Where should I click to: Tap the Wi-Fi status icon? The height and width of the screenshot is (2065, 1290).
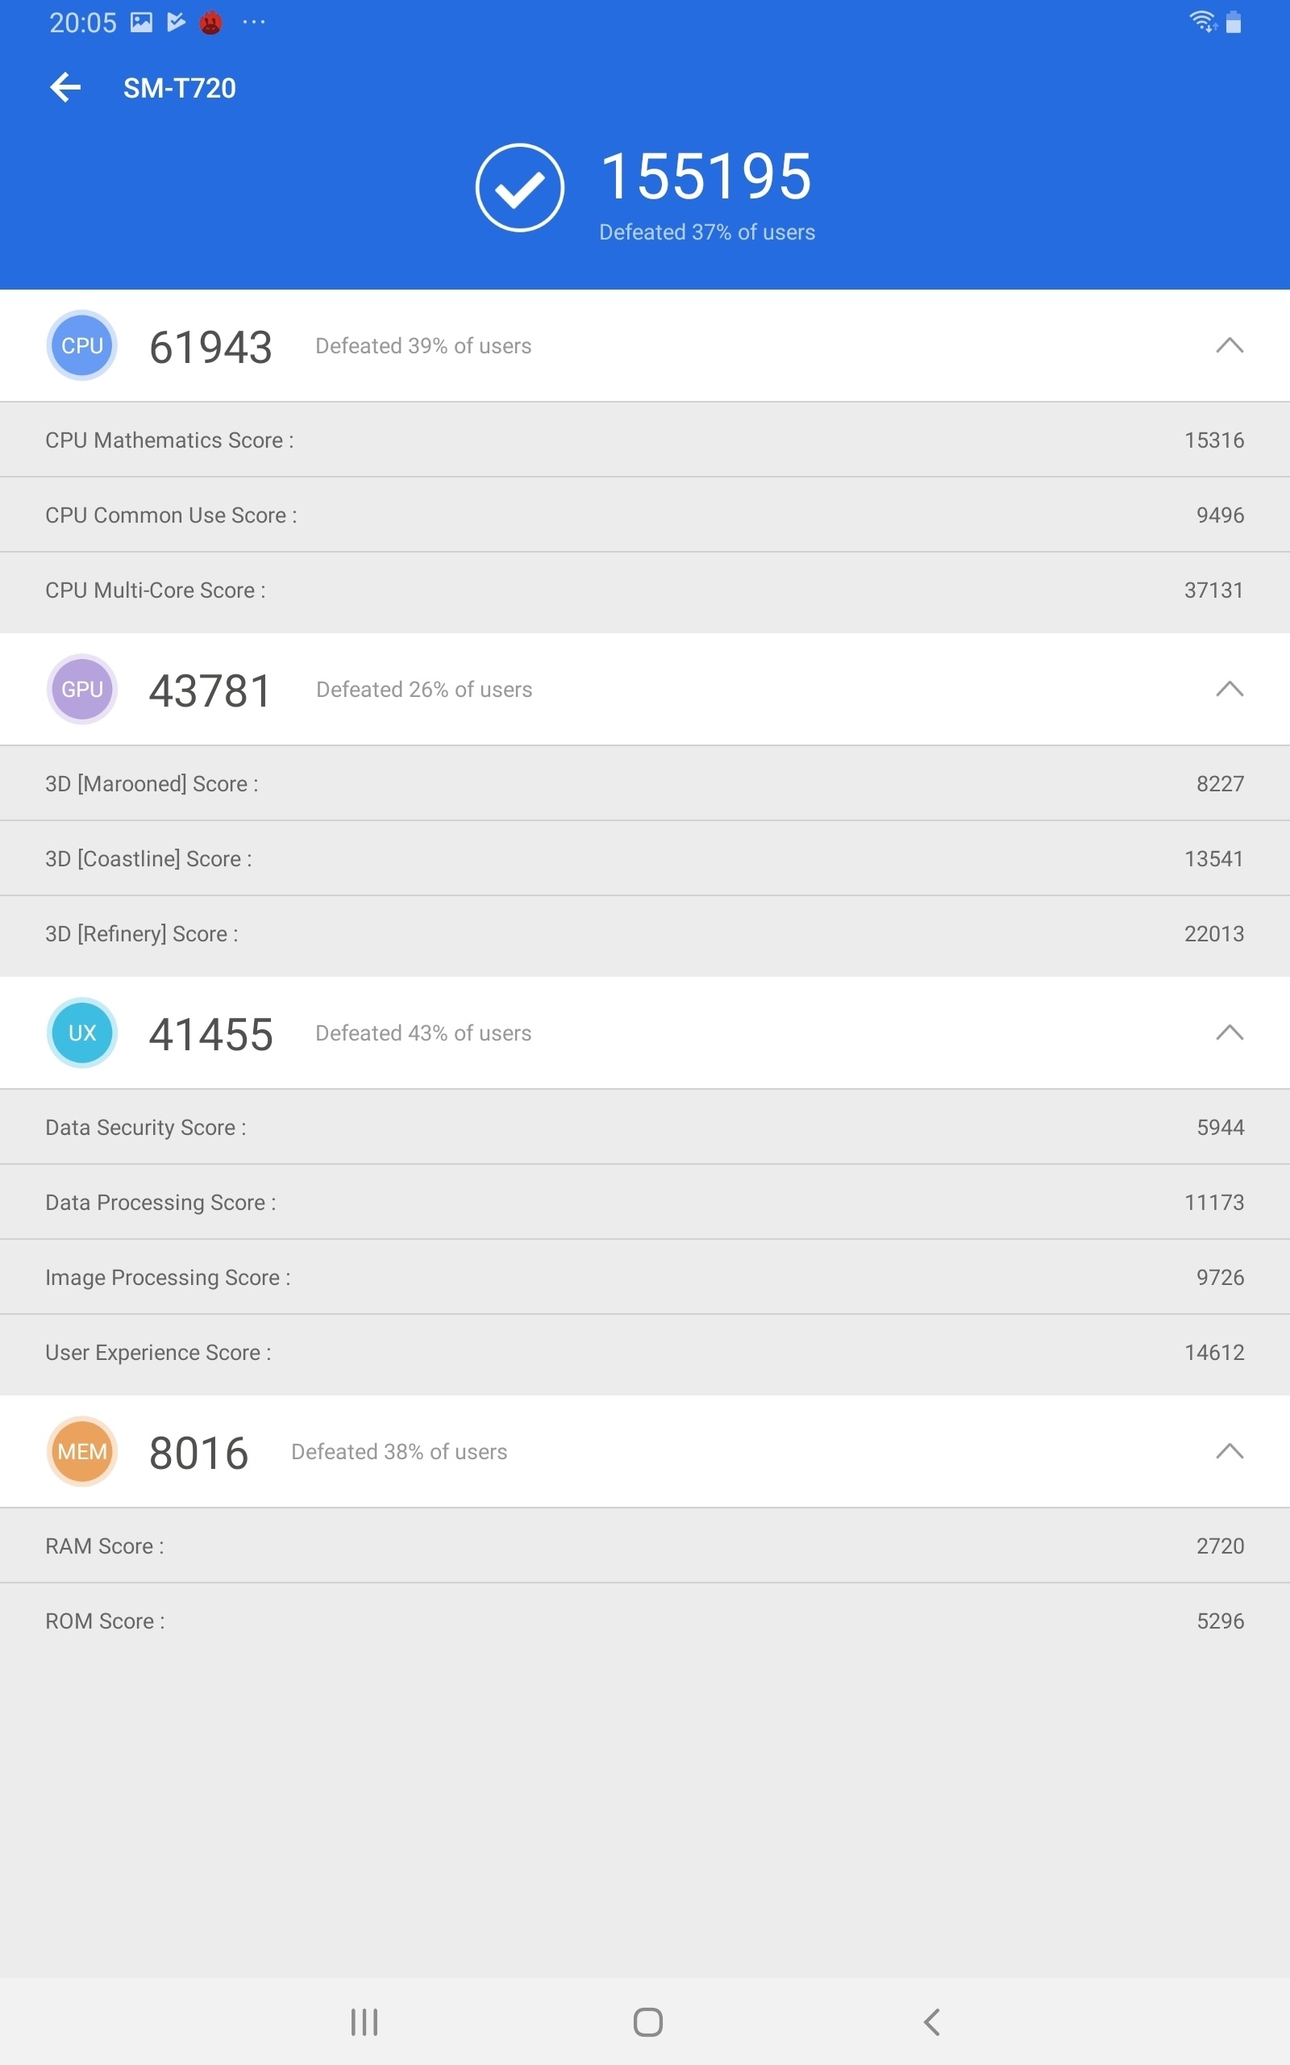(x=1202, y=21)
